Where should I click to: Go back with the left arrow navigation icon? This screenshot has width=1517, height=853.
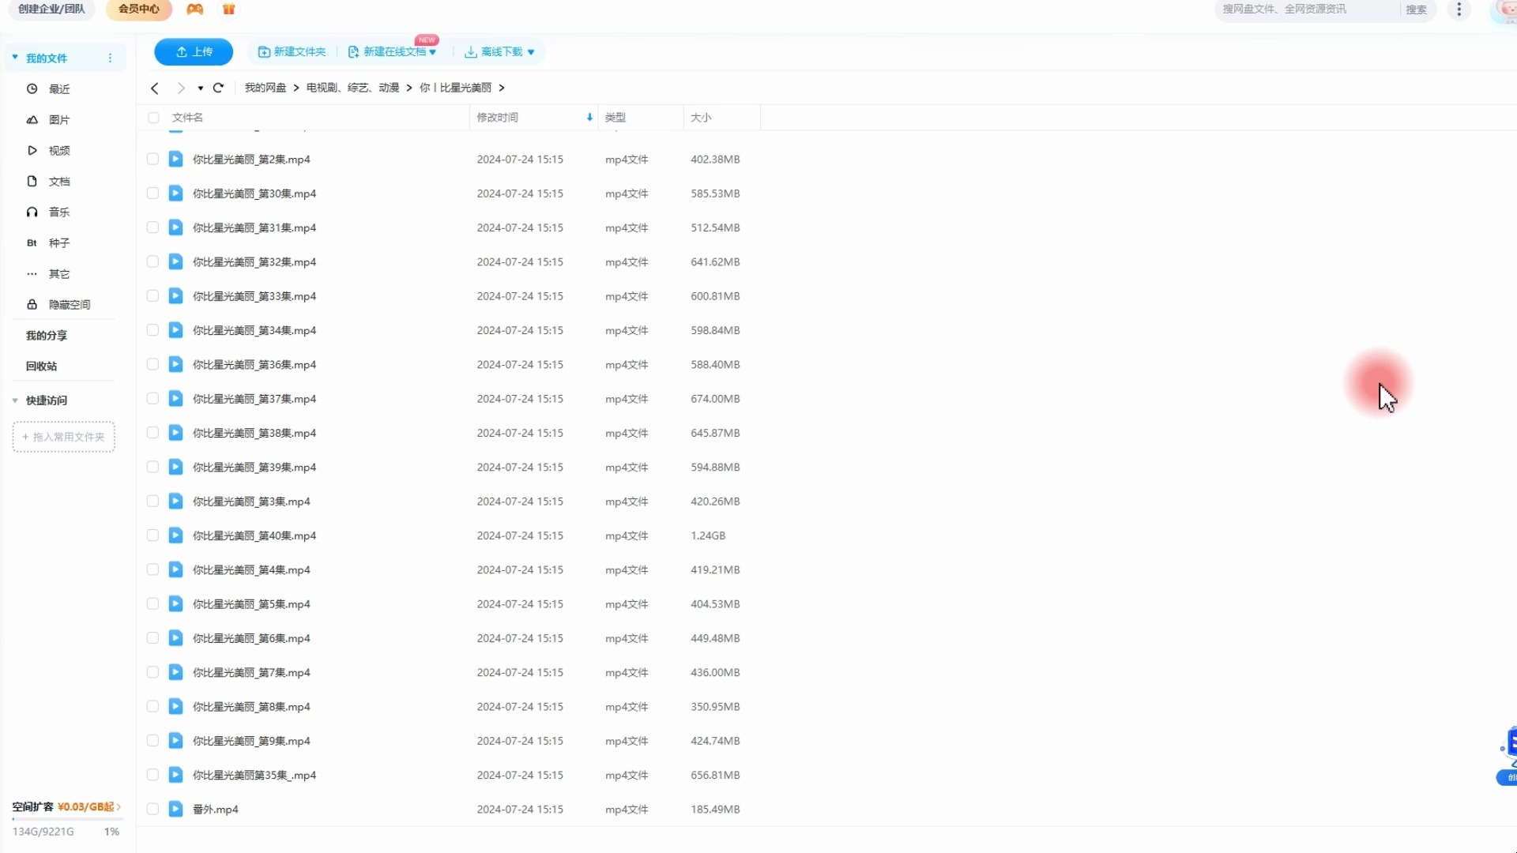[x=155, y=88]
